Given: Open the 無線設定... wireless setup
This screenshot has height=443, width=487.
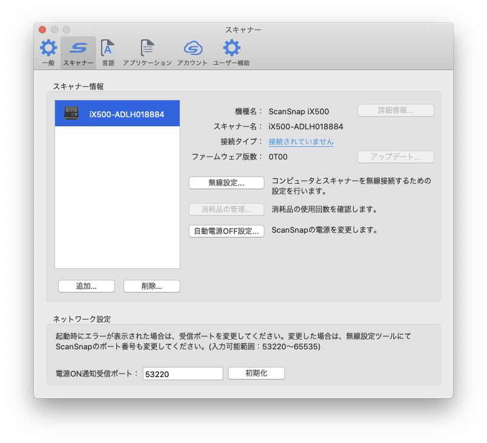Looking at the screenshot, I should tap(226, 183).
